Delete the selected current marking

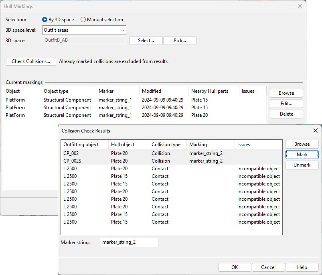pyautogui.click(x=286, y=114)
